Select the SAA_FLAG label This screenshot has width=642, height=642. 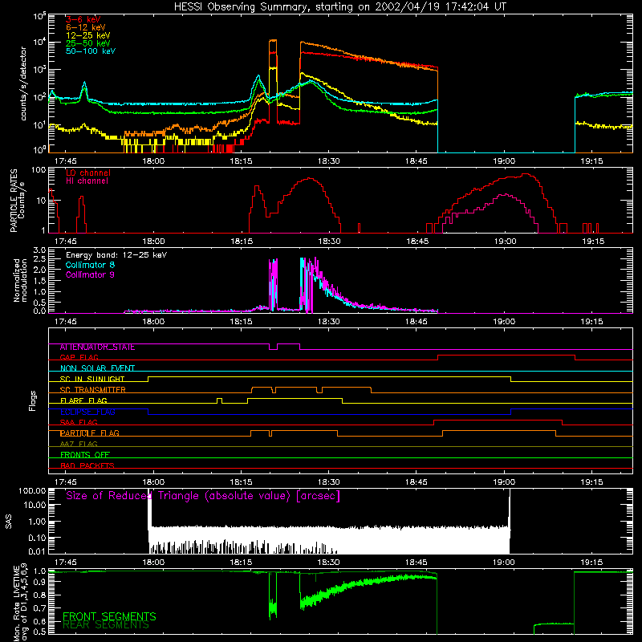(x=79, y=423)
